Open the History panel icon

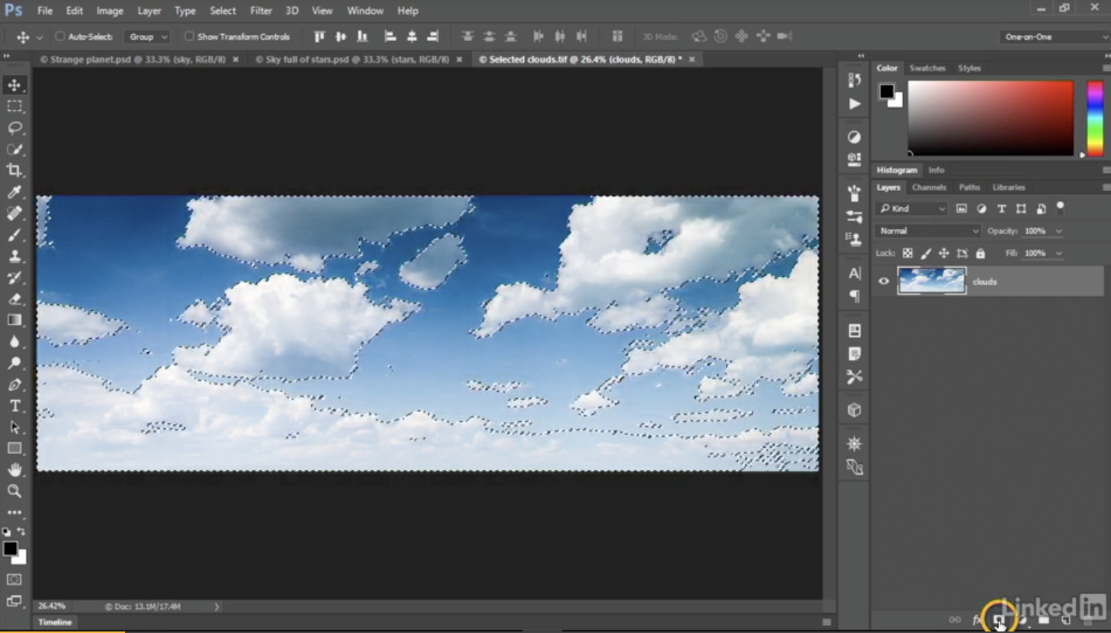tap(854, 80)
